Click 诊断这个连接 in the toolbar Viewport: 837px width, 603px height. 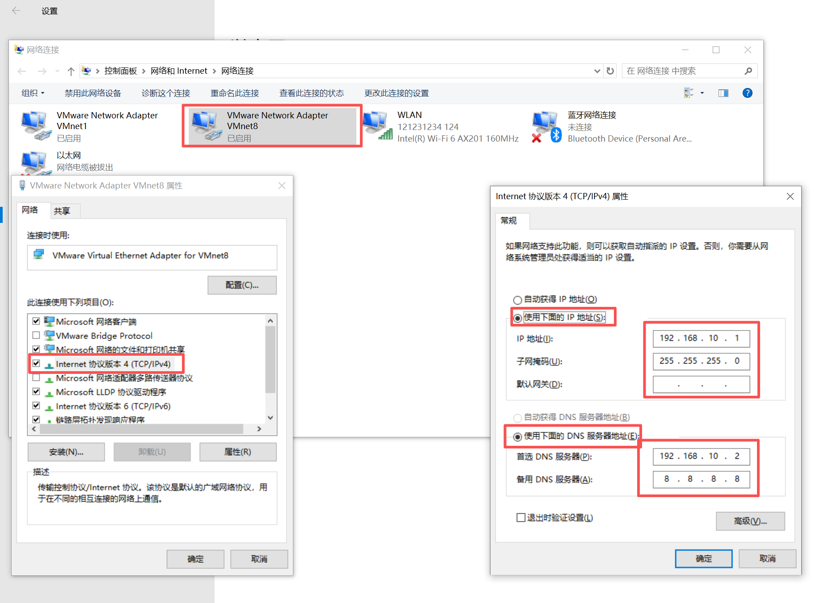166,93
